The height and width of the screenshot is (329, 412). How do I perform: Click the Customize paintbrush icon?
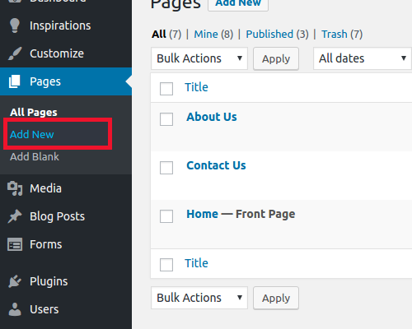(15, 53)
